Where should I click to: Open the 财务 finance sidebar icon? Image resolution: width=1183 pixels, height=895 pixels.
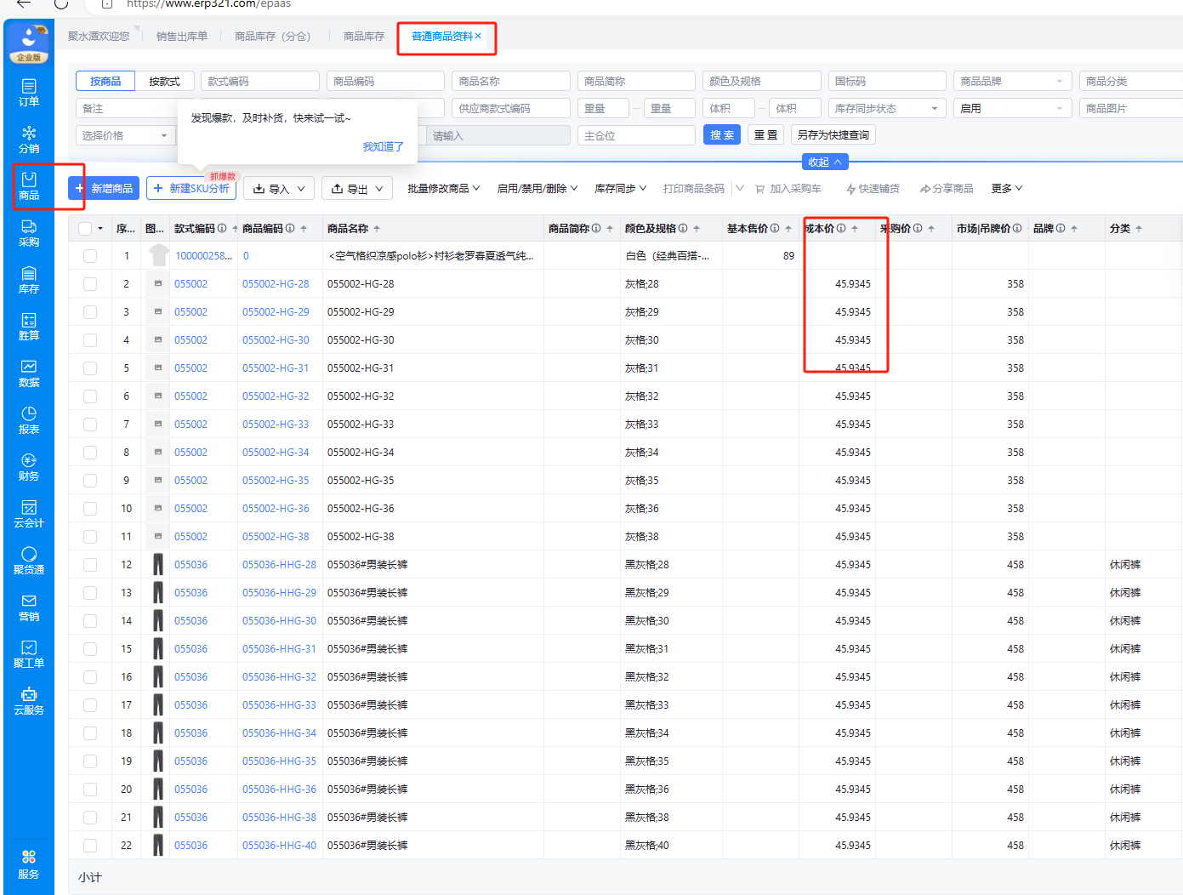(x=29, y=466)
